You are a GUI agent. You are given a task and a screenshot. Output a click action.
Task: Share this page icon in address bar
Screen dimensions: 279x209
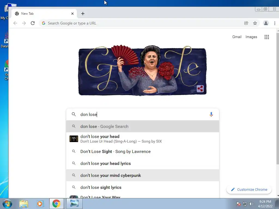pyautogui.click(x=246, y=23)
